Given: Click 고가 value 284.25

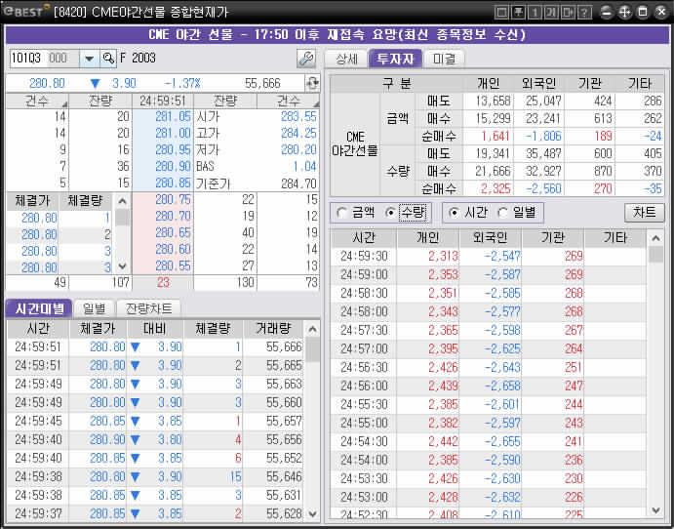Looking at the screenshot, I should pyautogui.click(x=298, y=133).
